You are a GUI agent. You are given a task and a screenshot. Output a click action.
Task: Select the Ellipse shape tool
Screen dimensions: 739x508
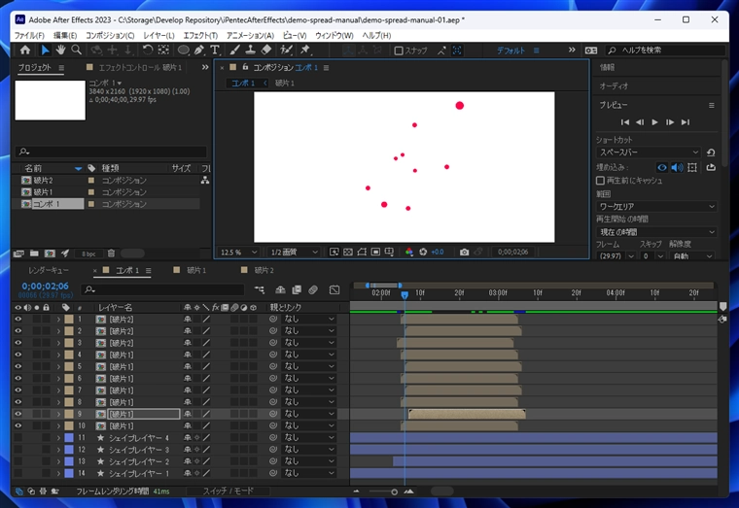point(184,50)
